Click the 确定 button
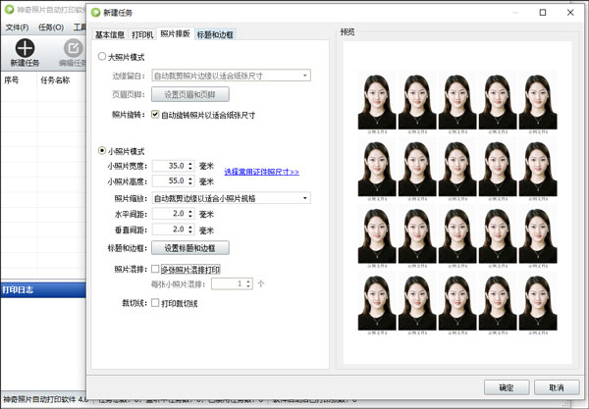 507,386
